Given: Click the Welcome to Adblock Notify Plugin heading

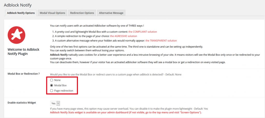Looking at the screenshot, I should click(24, 52).
